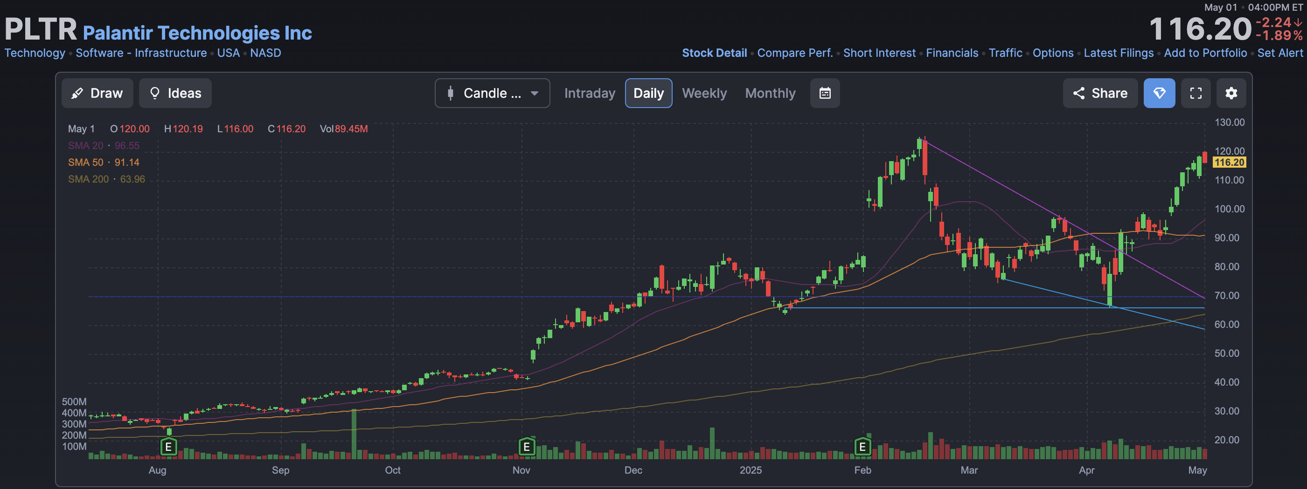Open Traffic link

(1005, 53)
